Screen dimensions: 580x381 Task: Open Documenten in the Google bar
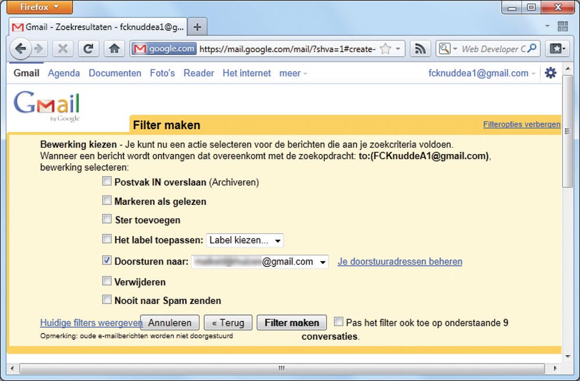click(x=115, y=73)
